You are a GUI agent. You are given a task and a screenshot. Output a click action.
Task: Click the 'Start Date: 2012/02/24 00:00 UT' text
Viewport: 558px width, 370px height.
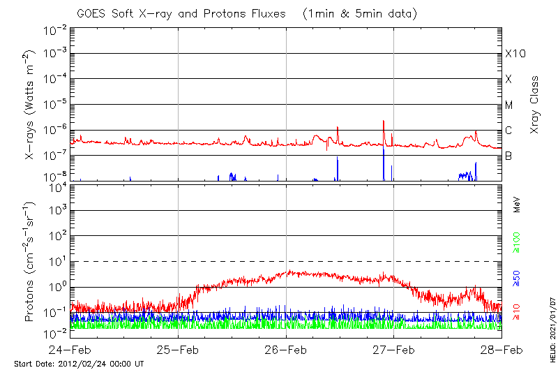pos(79,364)
